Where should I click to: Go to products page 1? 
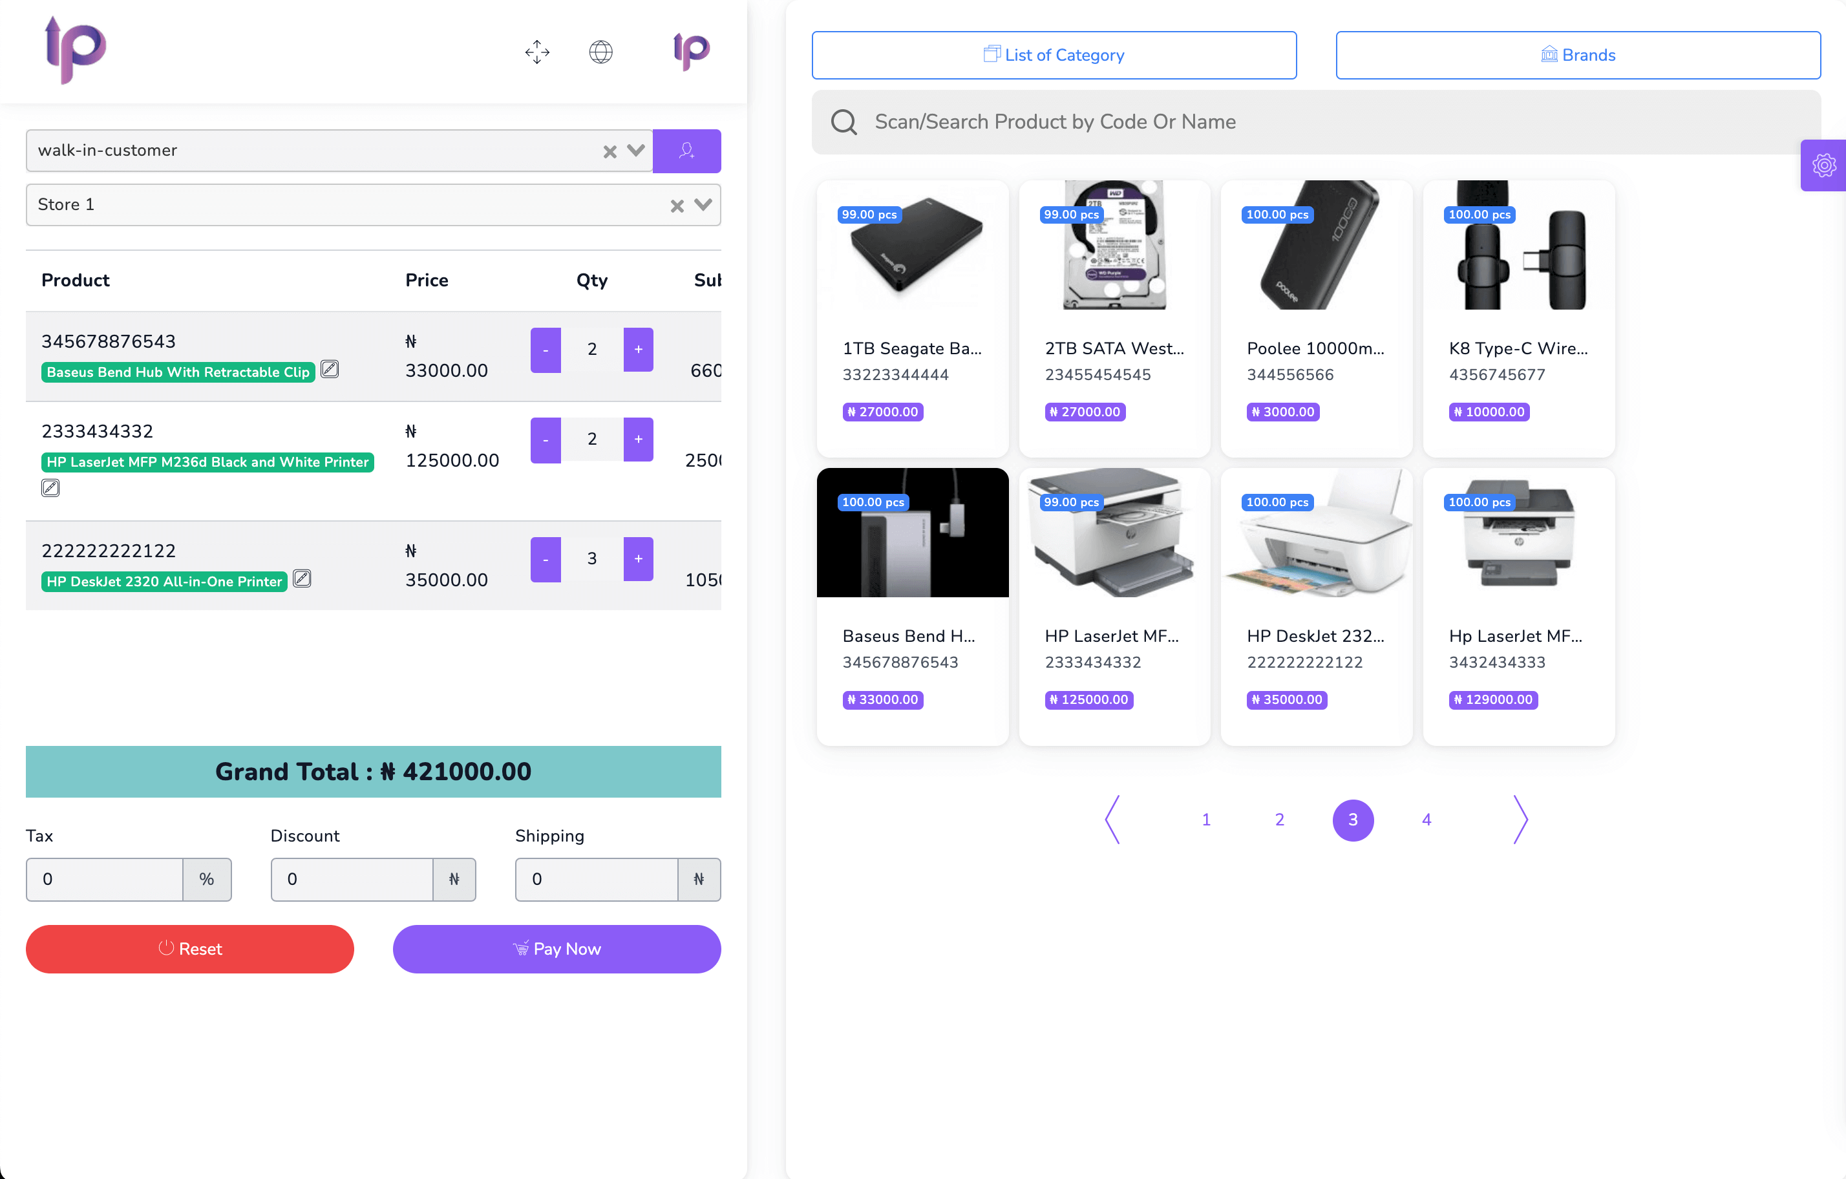[x=1206, y=820]
